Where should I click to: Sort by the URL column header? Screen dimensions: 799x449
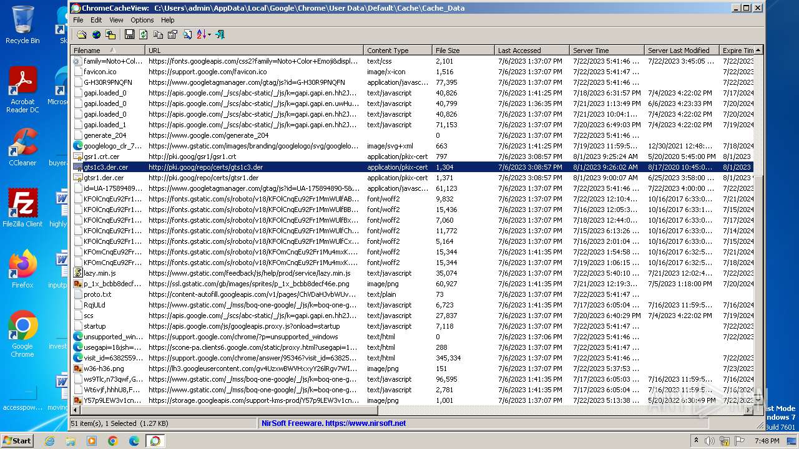[254, 51]
